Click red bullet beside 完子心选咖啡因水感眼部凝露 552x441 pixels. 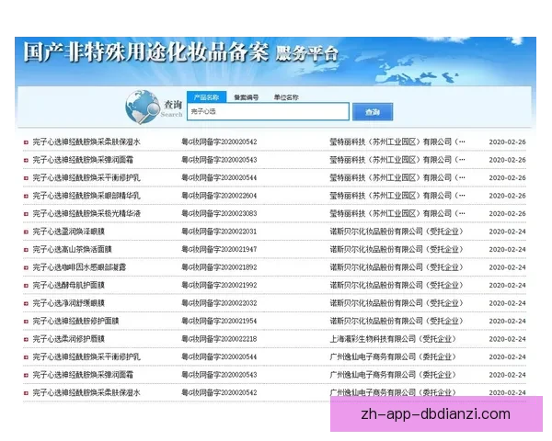click(x=26, y=267)
